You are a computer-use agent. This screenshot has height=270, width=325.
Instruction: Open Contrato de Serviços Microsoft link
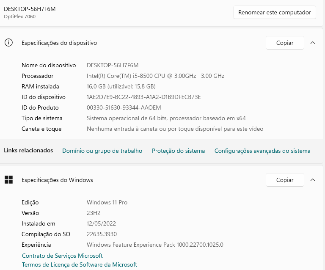(62, 256)
